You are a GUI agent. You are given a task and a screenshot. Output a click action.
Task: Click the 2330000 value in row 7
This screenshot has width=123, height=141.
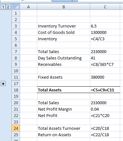(105, 51)
